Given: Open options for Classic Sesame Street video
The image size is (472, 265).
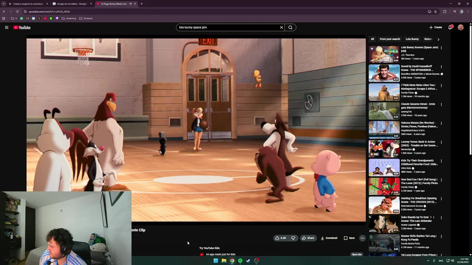Looking at the screenshot, I should [441, 105].
